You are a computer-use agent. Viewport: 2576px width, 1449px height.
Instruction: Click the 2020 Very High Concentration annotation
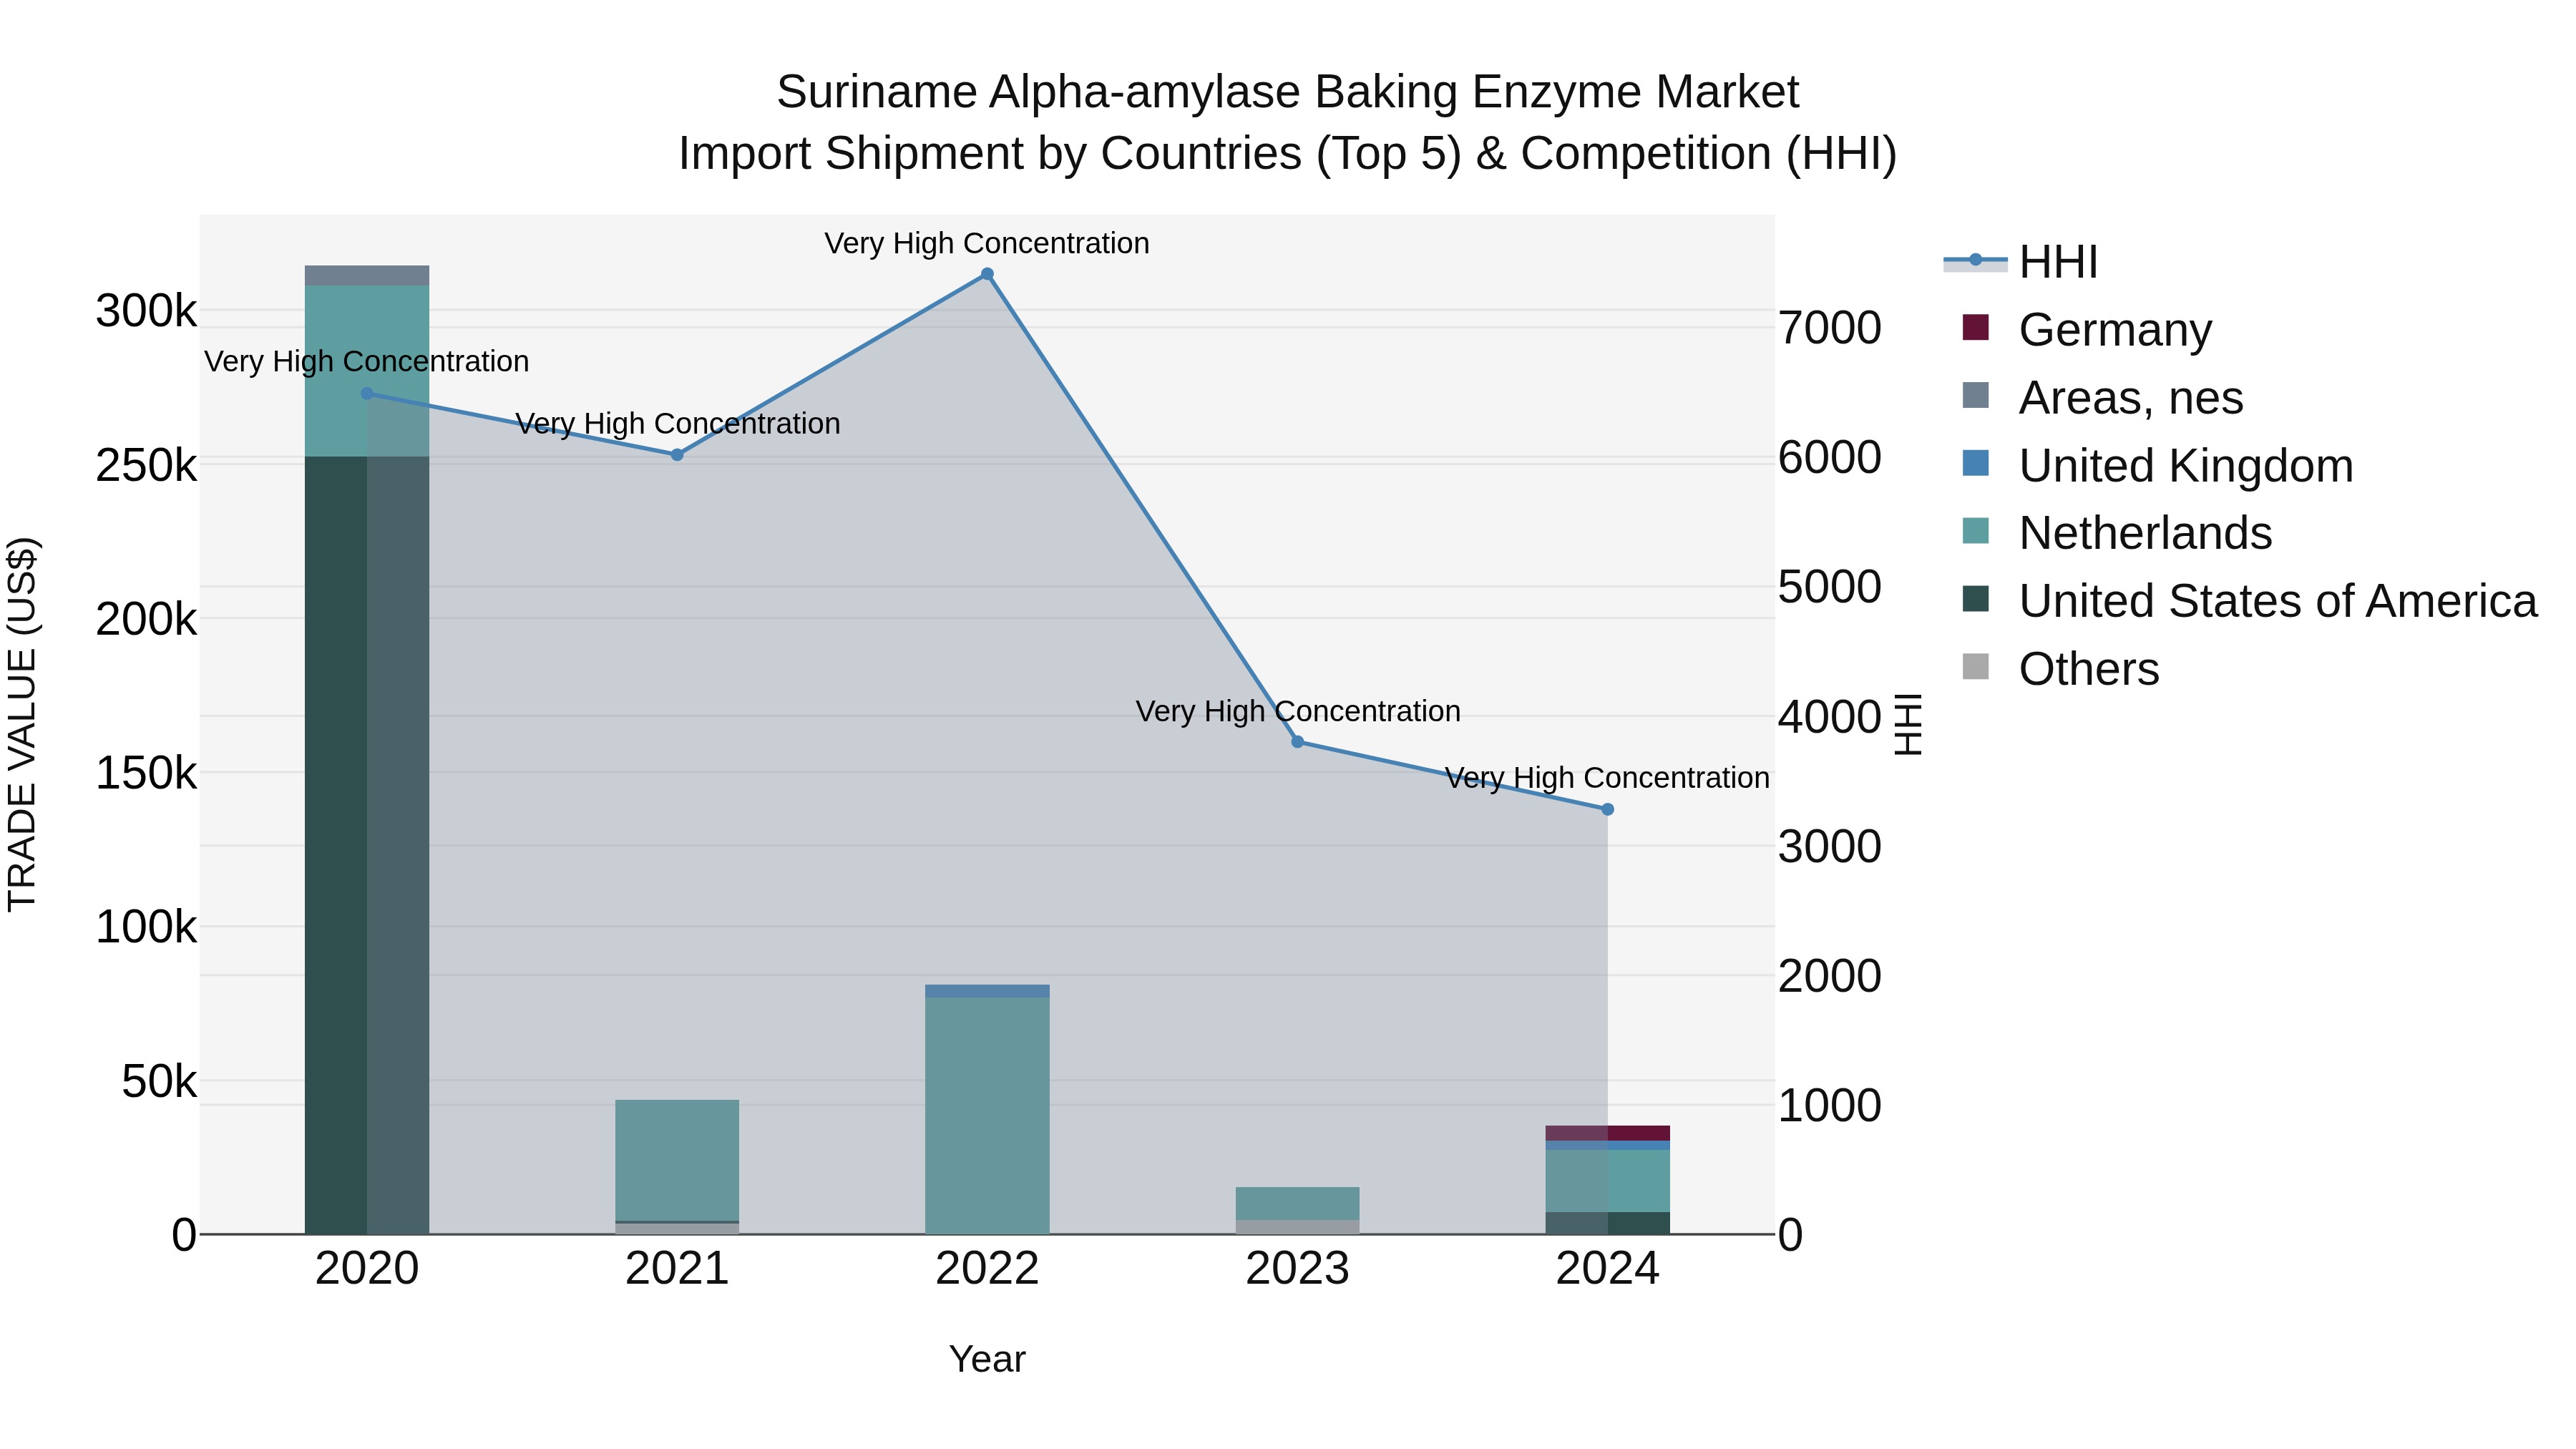tap(367, 361)
